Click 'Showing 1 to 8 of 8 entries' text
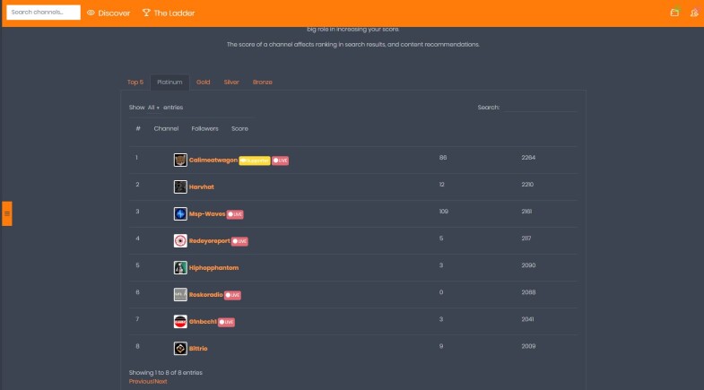 pos(166,373)
